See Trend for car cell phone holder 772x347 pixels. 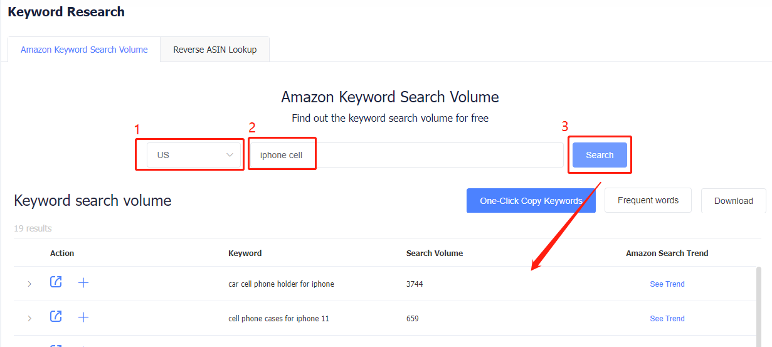667,284
